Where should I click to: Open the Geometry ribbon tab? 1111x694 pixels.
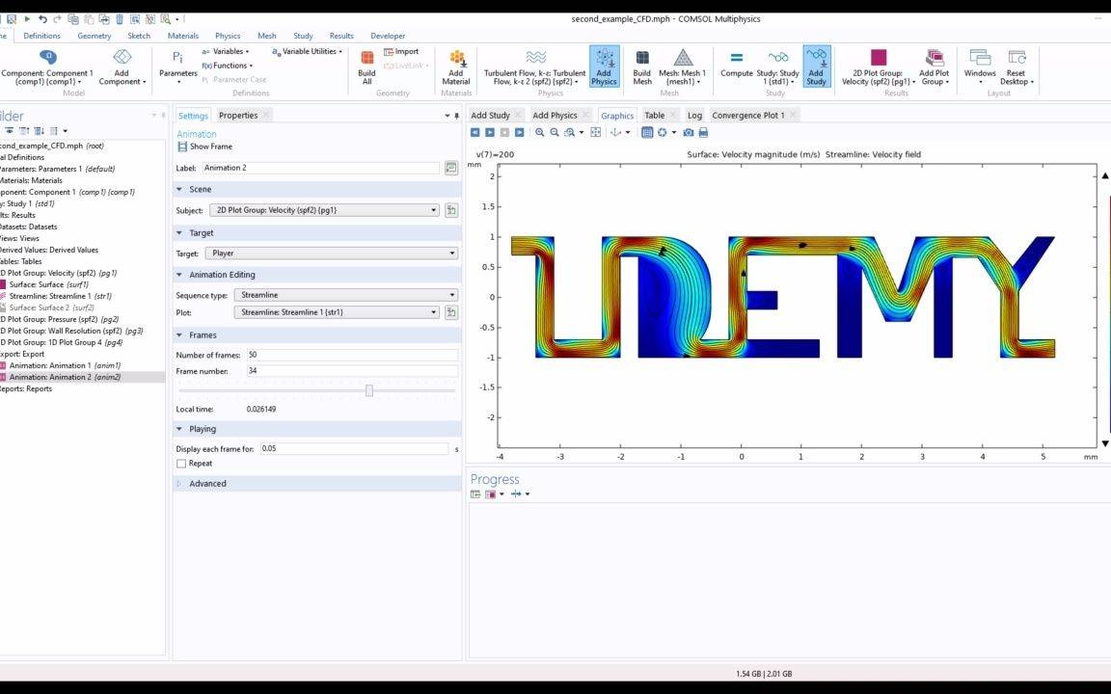click(x=95, y=36)
